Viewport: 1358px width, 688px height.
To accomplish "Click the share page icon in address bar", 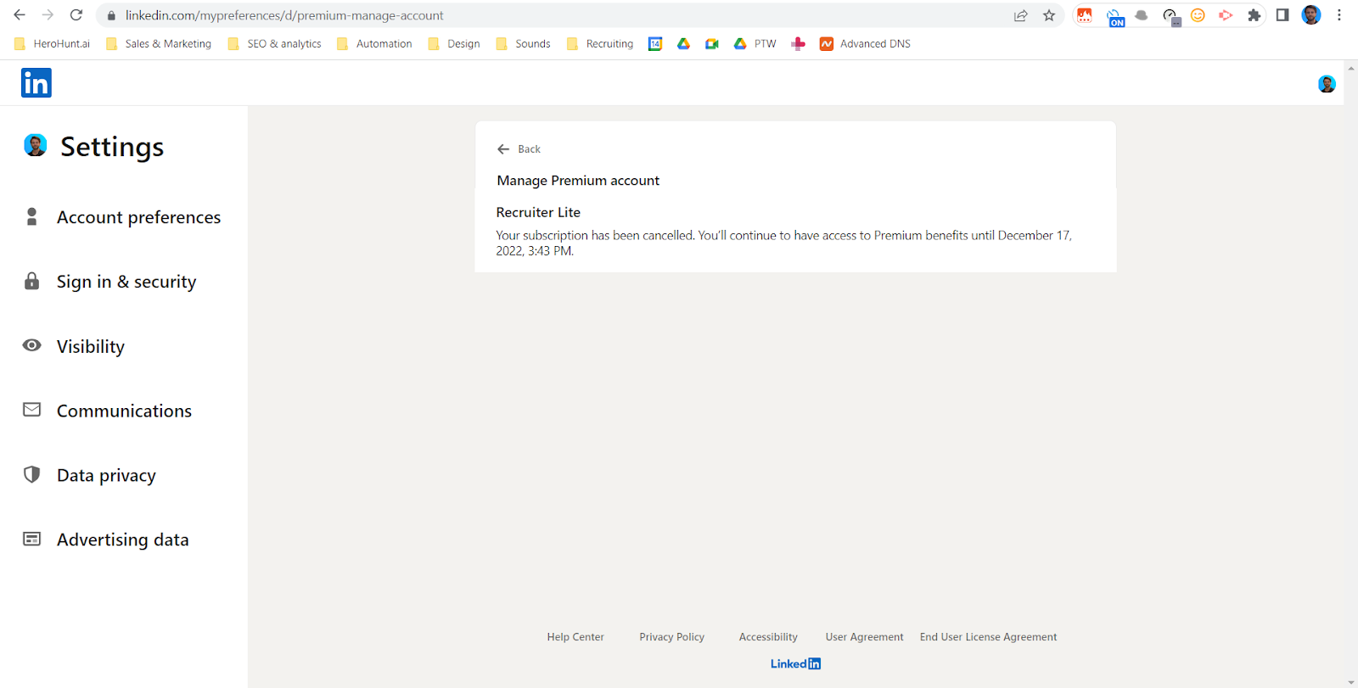I will click(x=1021, y=15).
